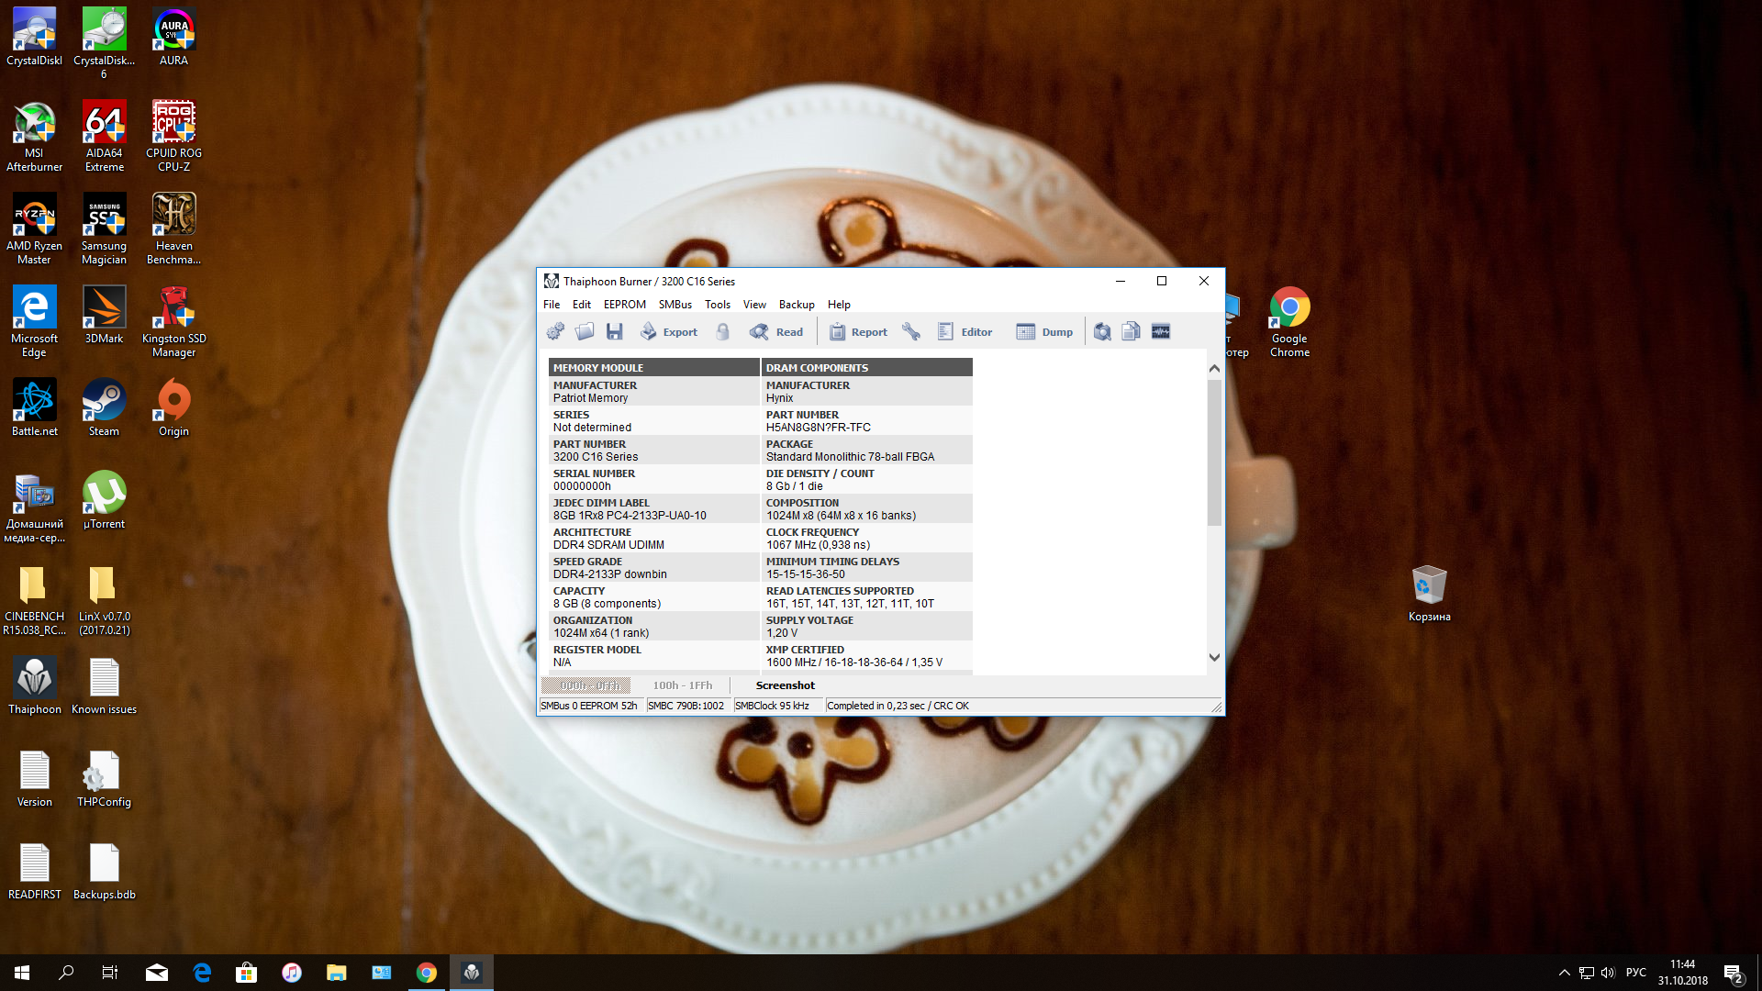Click the scroll down arrow in report

tap(1214, 657)
